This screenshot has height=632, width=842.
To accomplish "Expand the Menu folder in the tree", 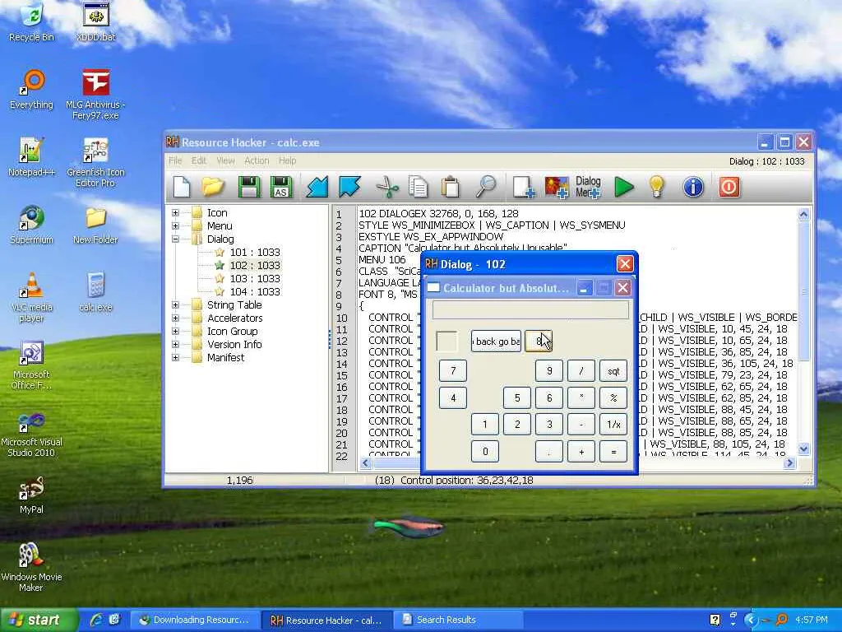I will coord(175,225).
